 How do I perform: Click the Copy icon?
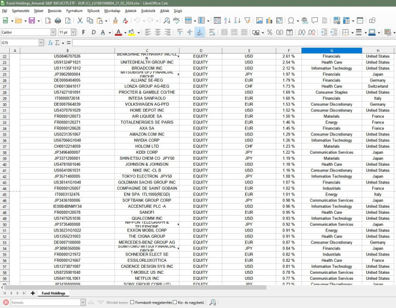click(x=90, y=20)
